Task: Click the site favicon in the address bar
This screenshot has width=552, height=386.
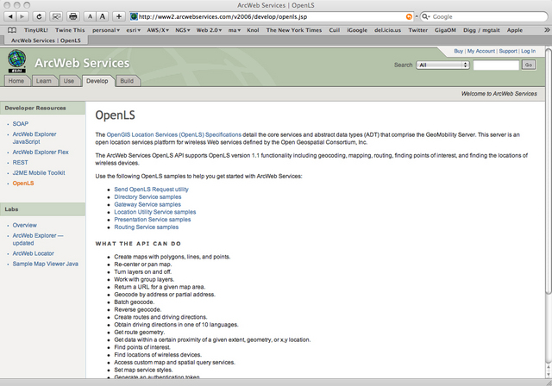Action: [x=134, y=16]
